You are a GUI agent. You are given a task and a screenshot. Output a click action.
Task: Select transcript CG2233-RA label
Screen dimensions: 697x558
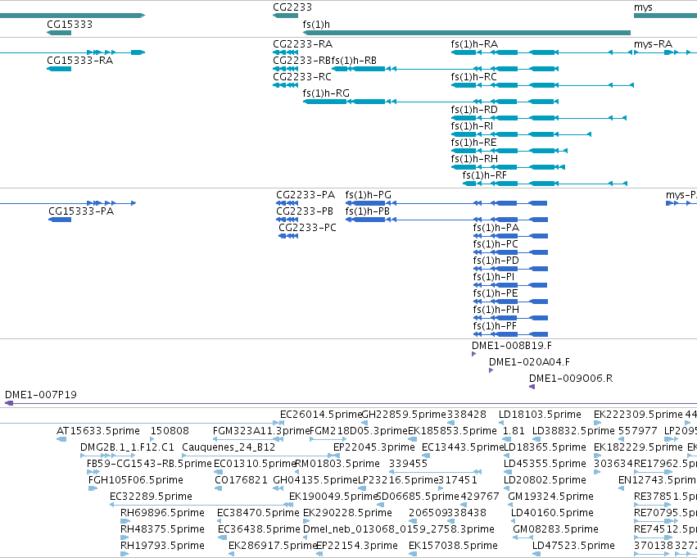[302, 43]
